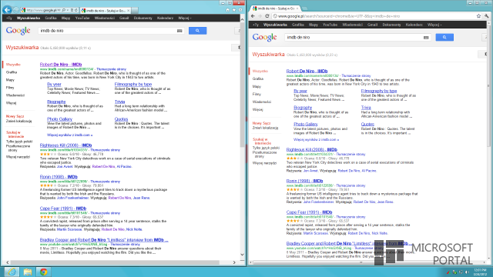The image size is (493, 277).
Task: Open Kalendarz in Chrome Google bar
Action: (414, 25)
